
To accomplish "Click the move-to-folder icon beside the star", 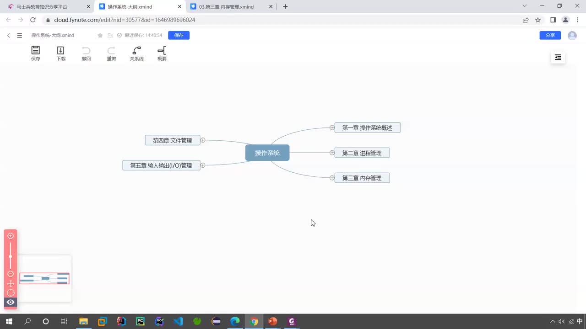I will coord(110,36).
